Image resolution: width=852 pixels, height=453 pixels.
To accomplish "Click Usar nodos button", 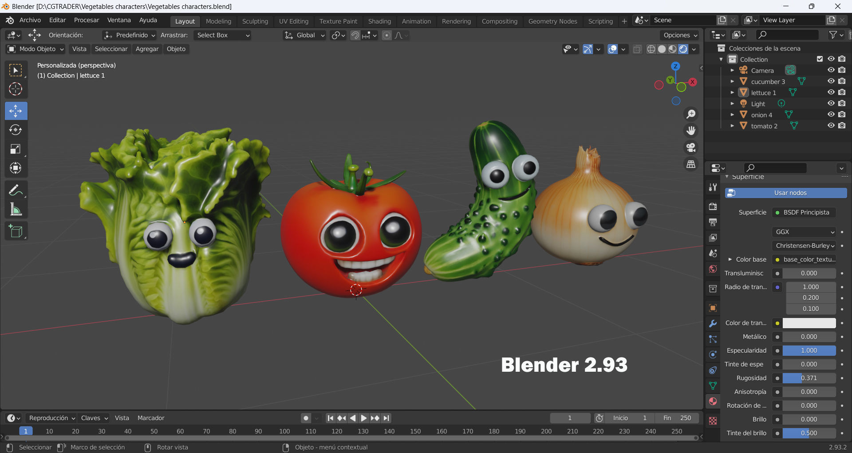I will pyautogui.click(x=786, y=193).
